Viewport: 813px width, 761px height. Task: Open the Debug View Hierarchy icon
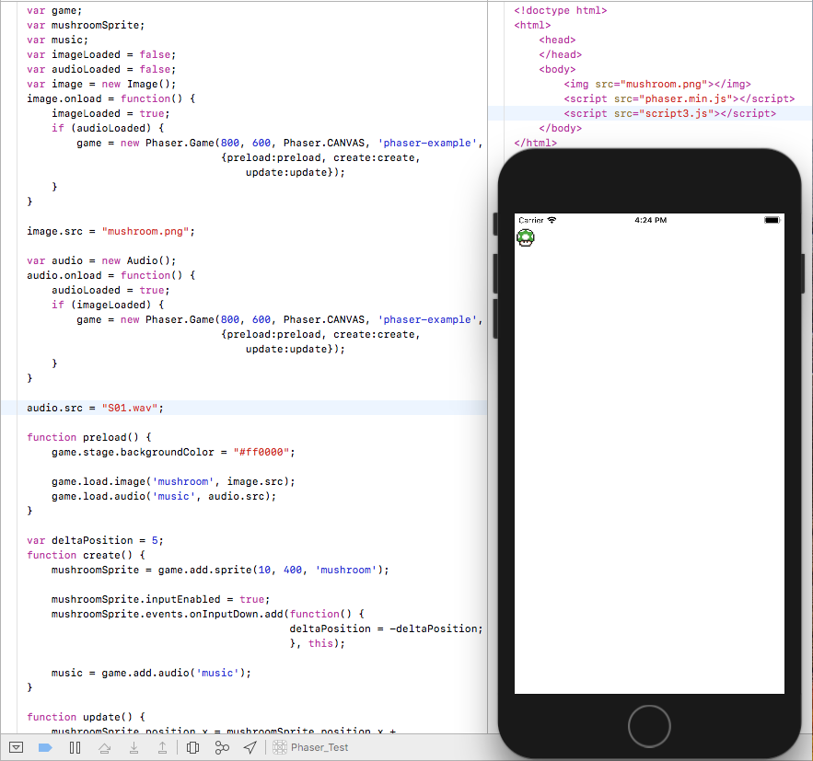pyautogui.click(x=192, y=747)
